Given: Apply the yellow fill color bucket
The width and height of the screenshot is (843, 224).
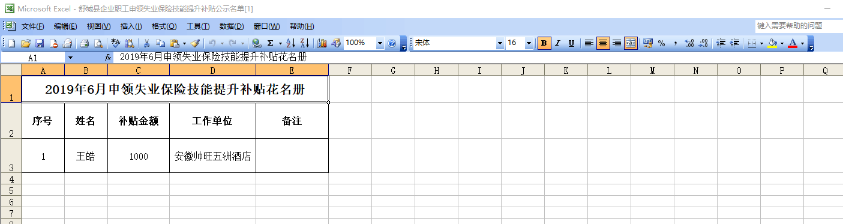Looking at the screenshot, I should coord(772,43).
